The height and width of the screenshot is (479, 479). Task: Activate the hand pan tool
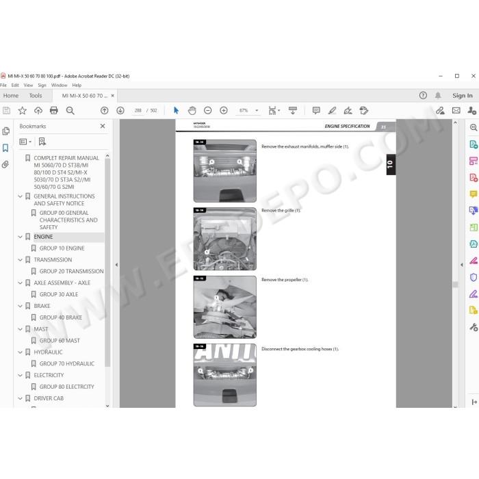point(192,111)
